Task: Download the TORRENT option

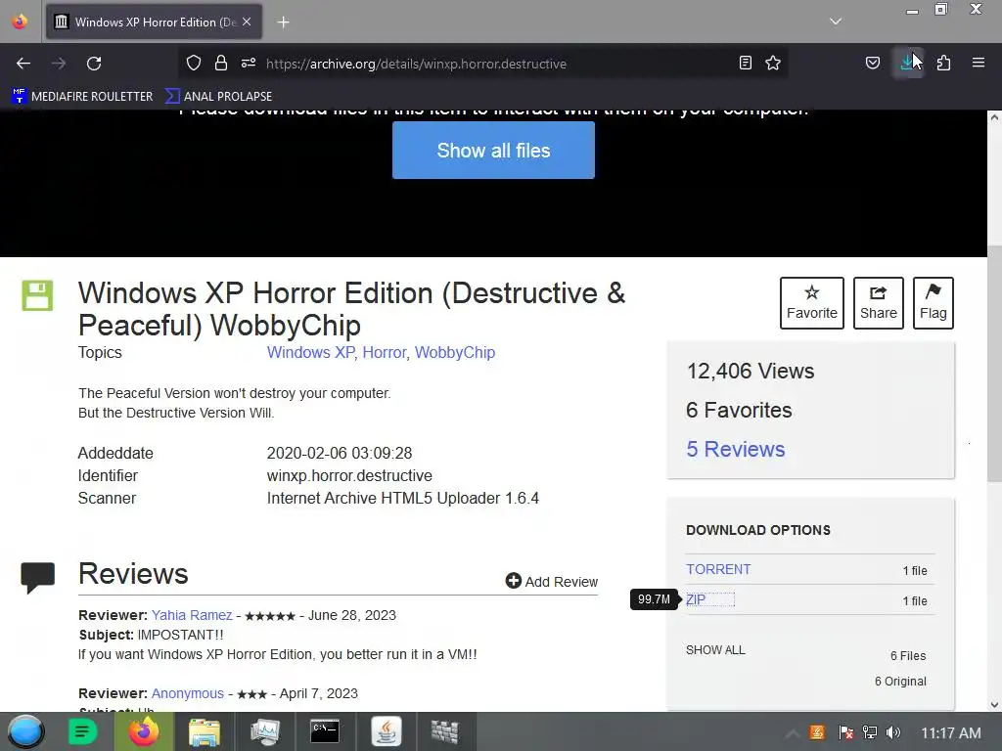Action: point(718,569)
